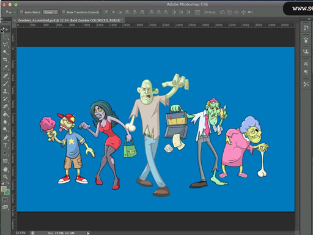Click the 22.55% zoom level field
The image size is (313, 235).
(x=21, y=233)
